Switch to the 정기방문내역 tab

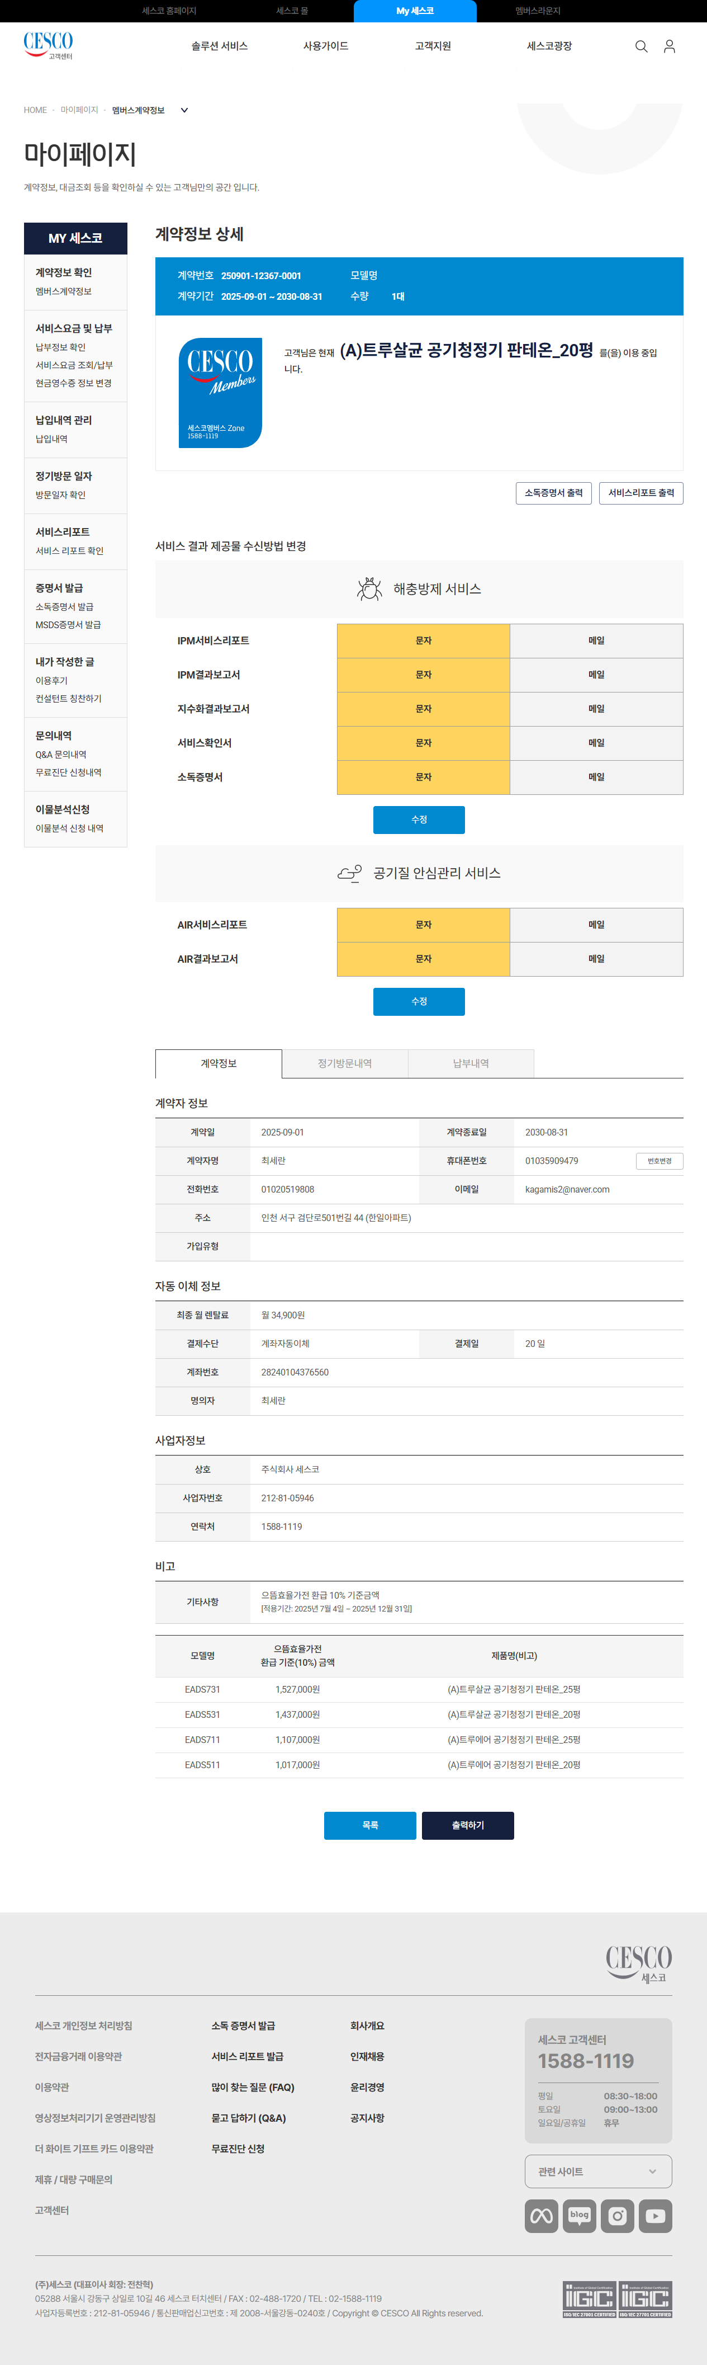click(345, 1063)
